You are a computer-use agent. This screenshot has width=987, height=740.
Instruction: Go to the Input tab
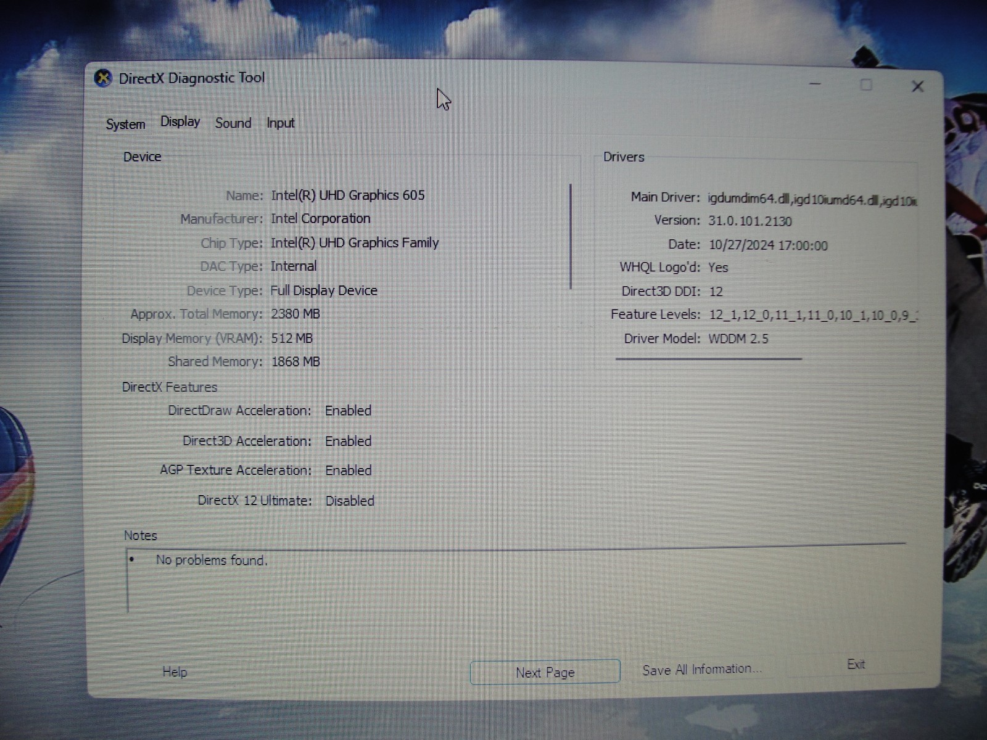(x=280, y=123)
